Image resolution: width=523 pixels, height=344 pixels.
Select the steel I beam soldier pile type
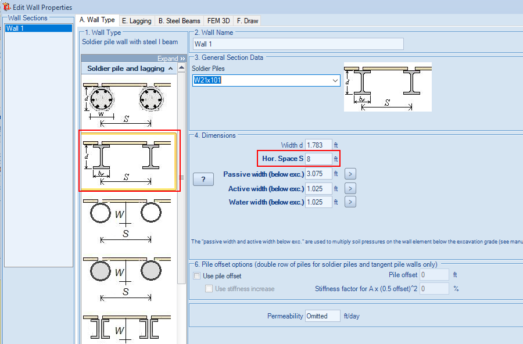coord(129,162)
